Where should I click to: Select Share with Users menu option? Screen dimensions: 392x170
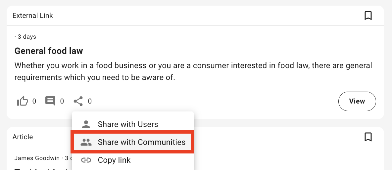[x=128, y=124]
